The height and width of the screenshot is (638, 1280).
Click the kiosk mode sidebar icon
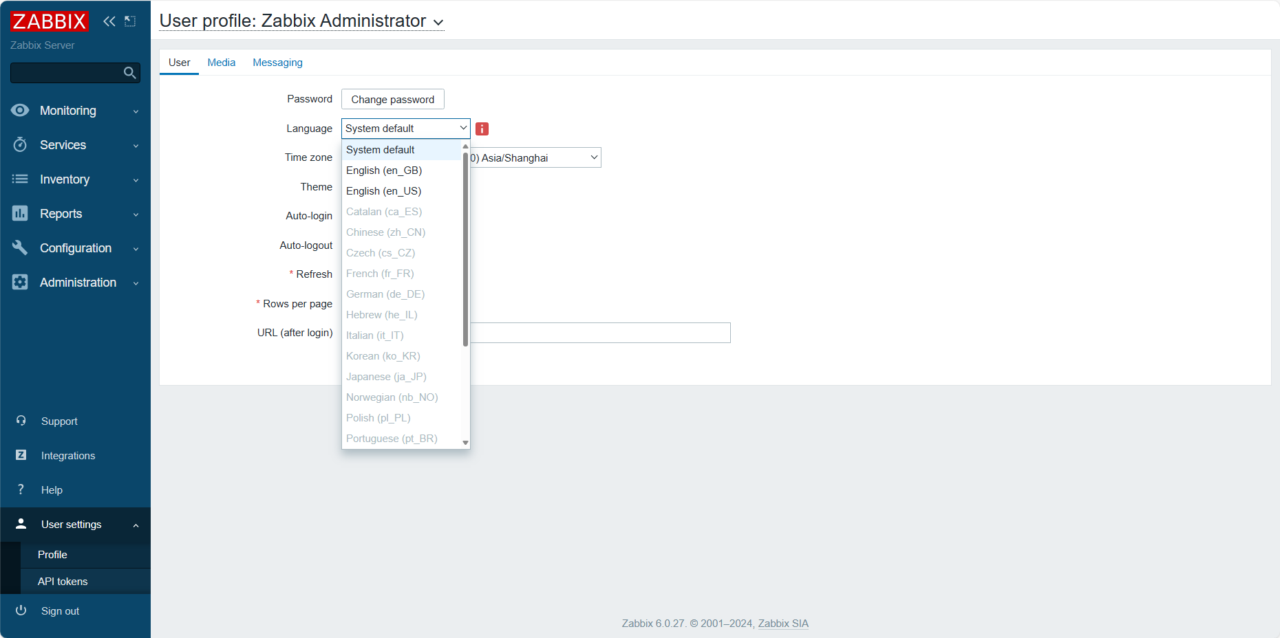[x=130, y=21]
